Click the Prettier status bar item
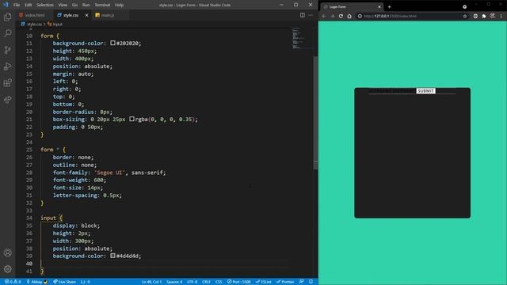507x285 pixels. pyautogui.click(x=285, y=282)
